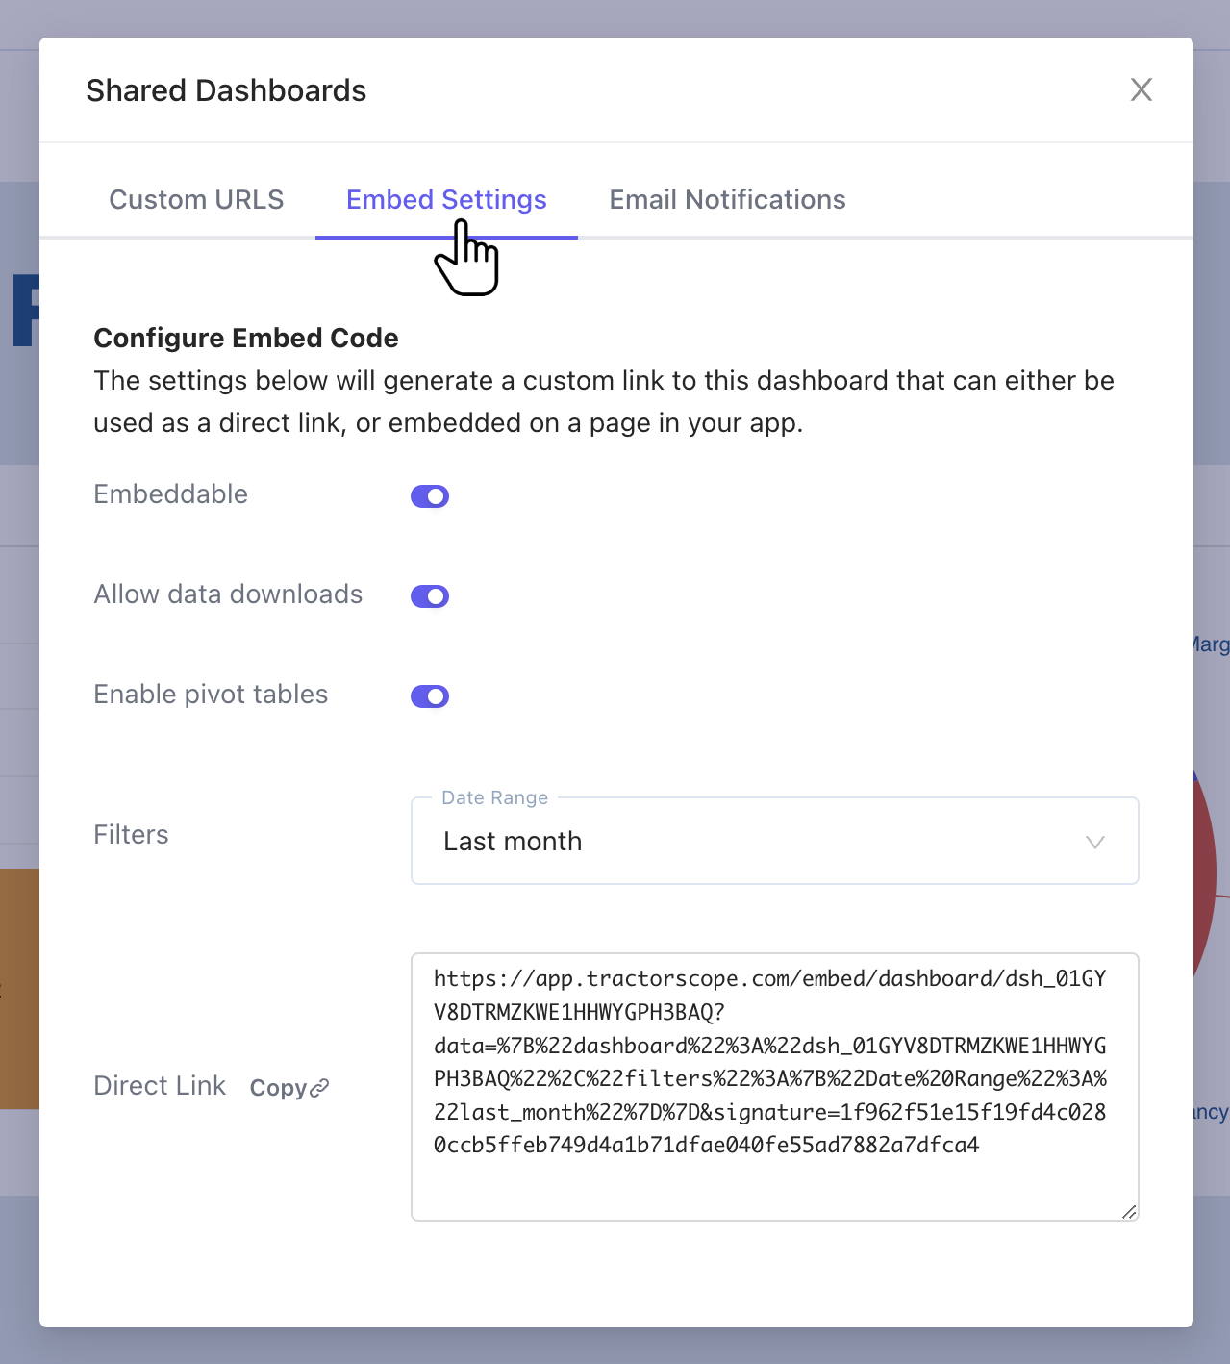The height and width of the screenshot is (1364, 1230).
Task: Open the Email Notifications tab
Action: (x=727, y=199)
